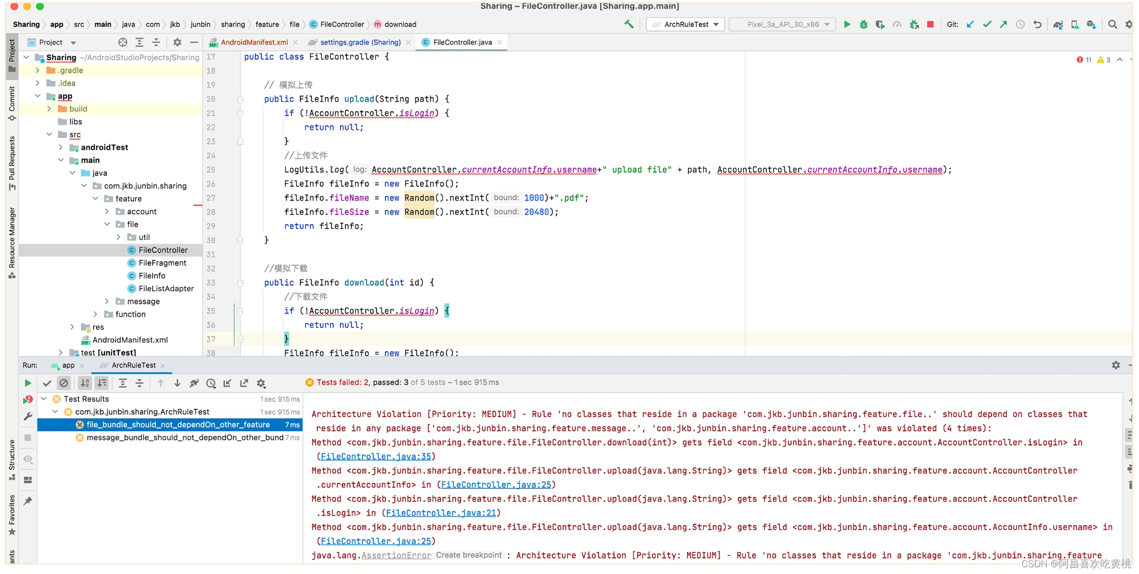This screenshot has width=1139, height=574.
Task: Rerun tests with the green play icon in the Run panel
Action: [x=28, y=383]
